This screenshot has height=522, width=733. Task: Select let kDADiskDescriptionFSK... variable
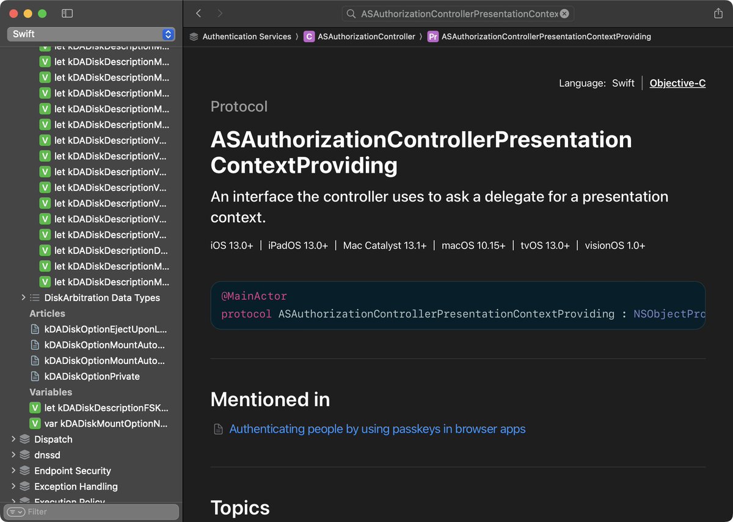coord(106,408)
